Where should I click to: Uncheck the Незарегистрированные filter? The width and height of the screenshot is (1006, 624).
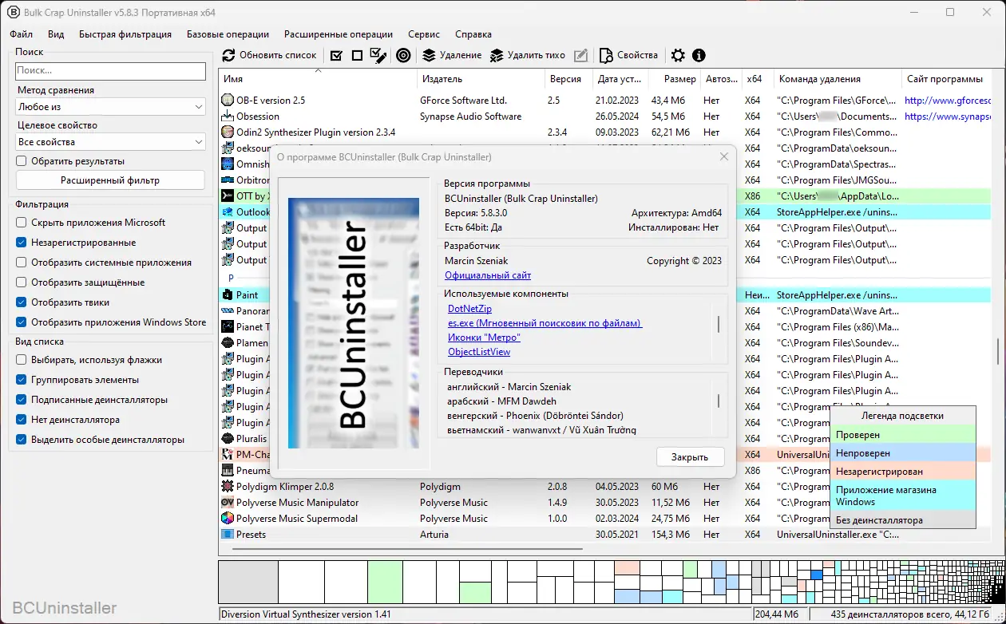[22, 243]
